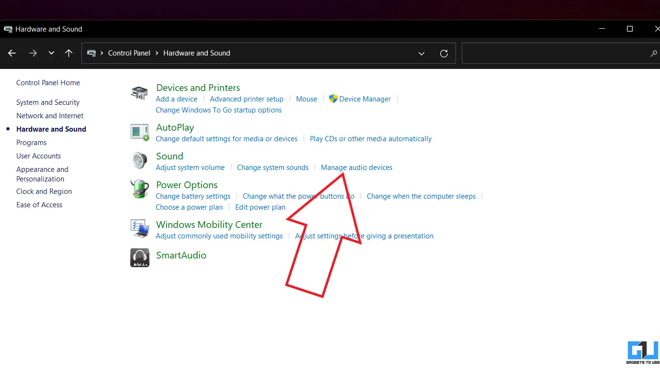Click Change system sounds
The width and height of the screenshot is (660, 371).
point(273,168)
